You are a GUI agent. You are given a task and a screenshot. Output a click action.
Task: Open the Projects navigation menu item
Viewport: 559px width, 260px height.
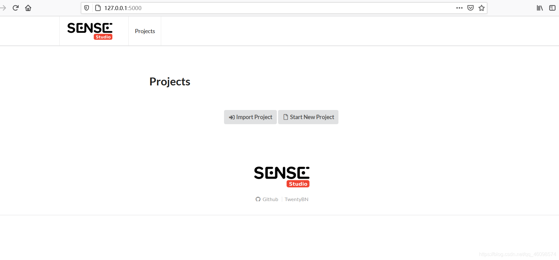click(145, 31)
